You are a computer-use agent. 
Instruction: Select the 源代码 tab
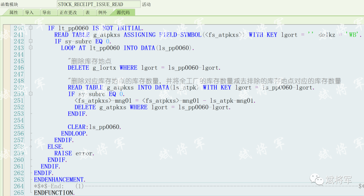(x=123, y=12)
